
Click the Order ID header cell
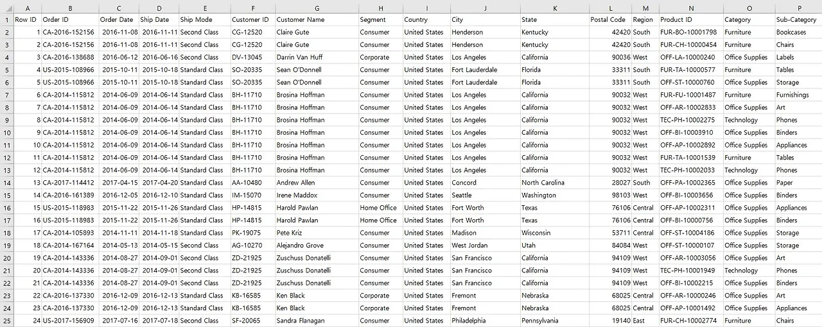click(70, 19)
